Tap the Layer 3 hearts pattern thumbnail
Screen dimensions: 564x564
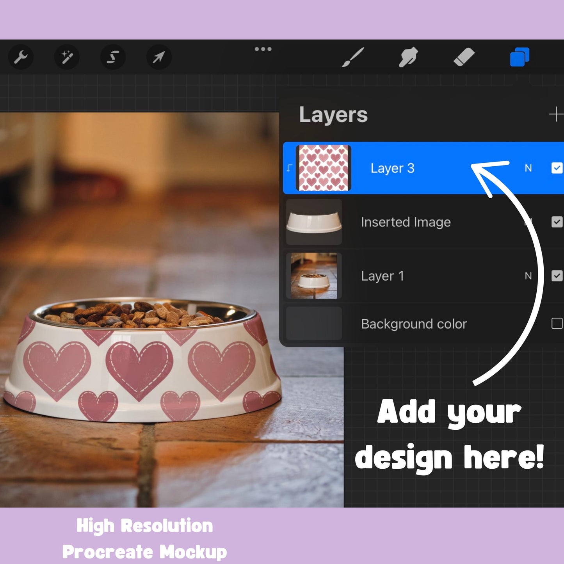(324, 168)
